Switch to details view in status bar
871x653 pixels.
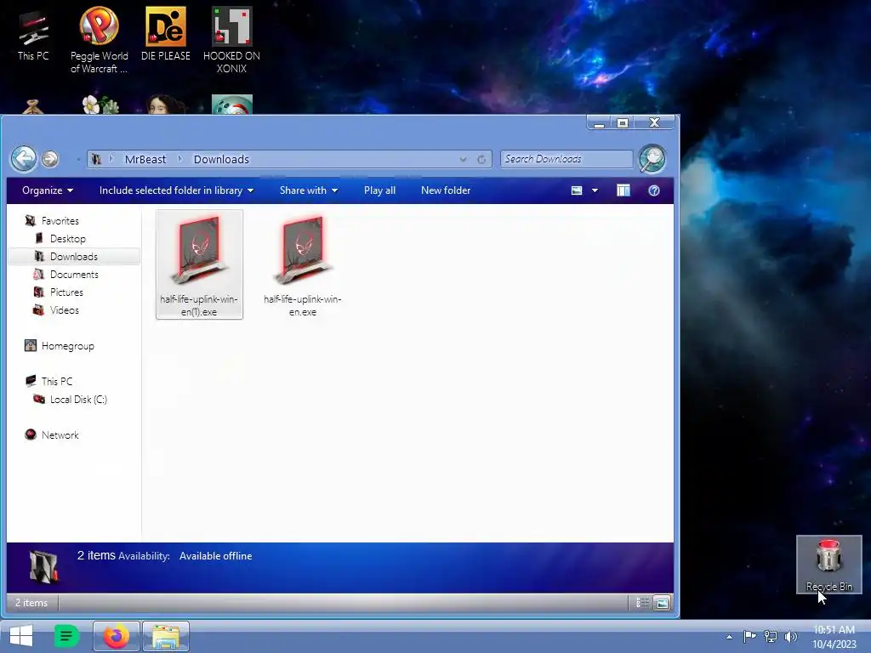point(643,603)
